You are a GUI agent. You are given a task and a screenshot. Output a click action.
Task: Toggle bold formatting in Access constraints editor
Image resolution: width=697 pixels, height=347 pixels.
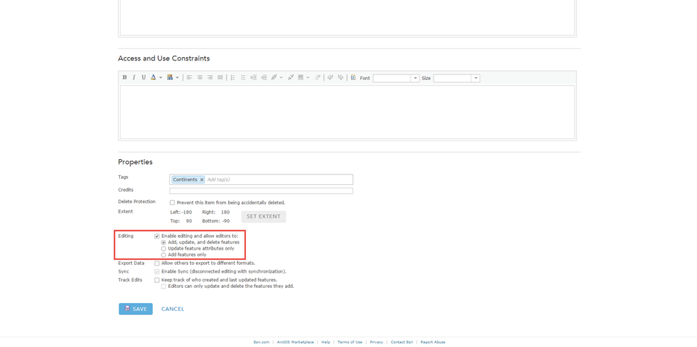coord(125,77)
